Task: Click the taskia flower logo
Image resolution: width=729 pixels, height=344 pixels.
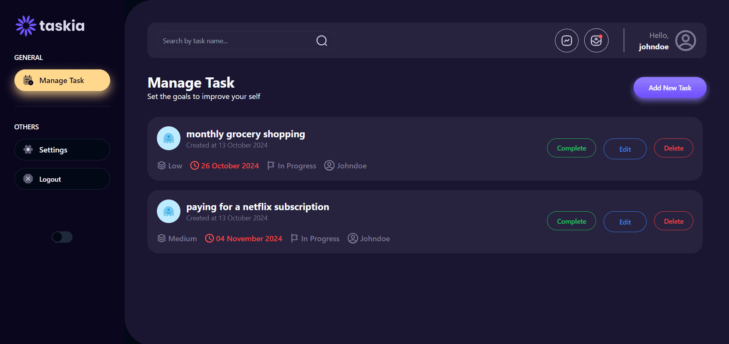Action: tap(25, 25)
